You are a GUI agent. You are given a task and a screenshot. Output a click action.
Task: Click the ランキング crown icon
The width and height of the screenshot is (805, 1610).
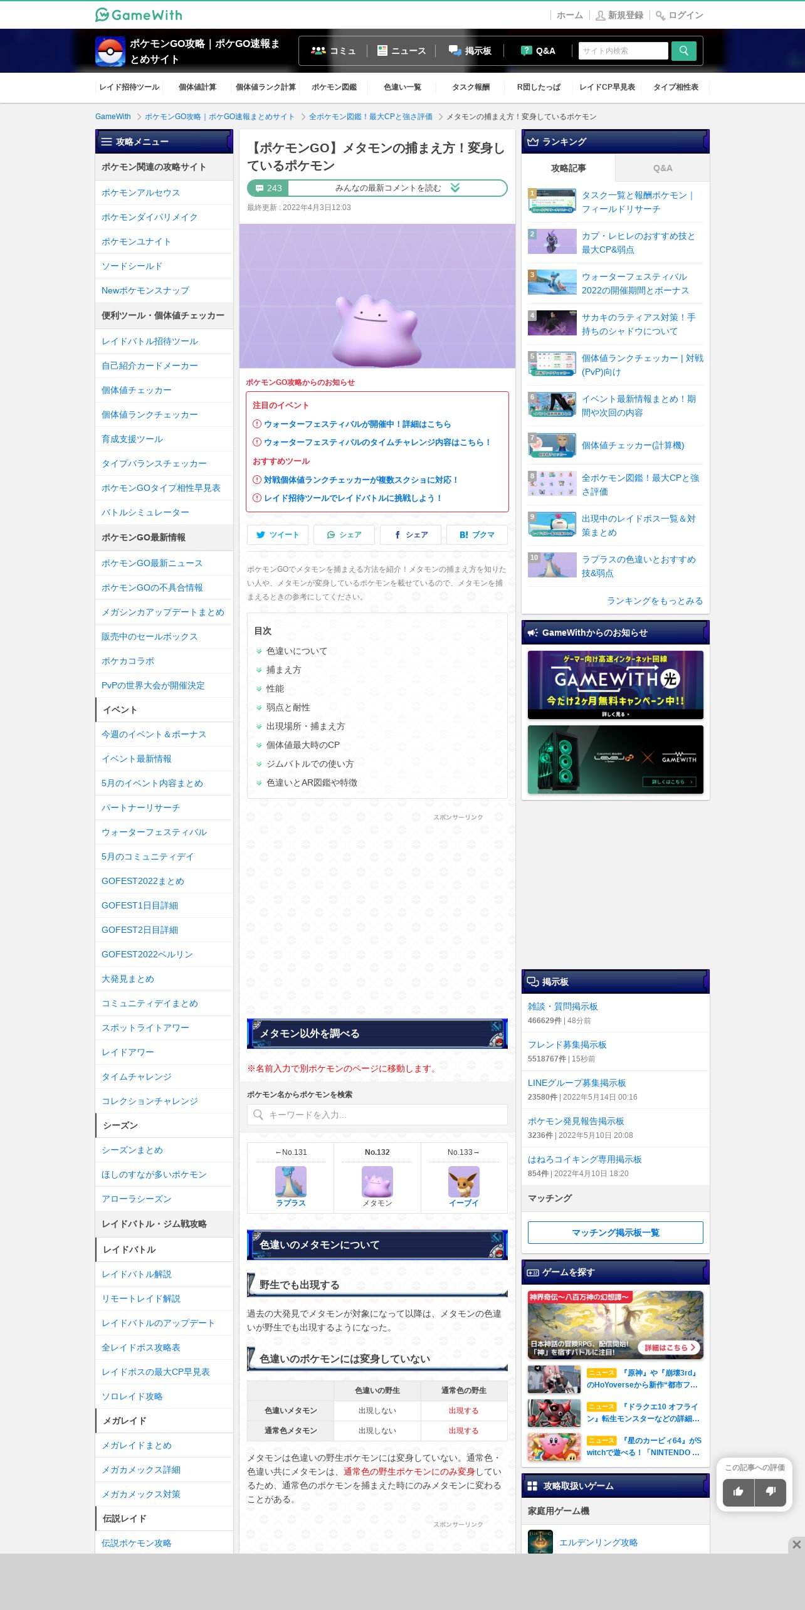click(x=533, y=142)
